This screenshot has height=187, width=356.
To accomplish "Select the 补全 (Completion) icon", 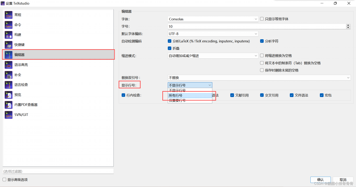I will tap(9, 75).
